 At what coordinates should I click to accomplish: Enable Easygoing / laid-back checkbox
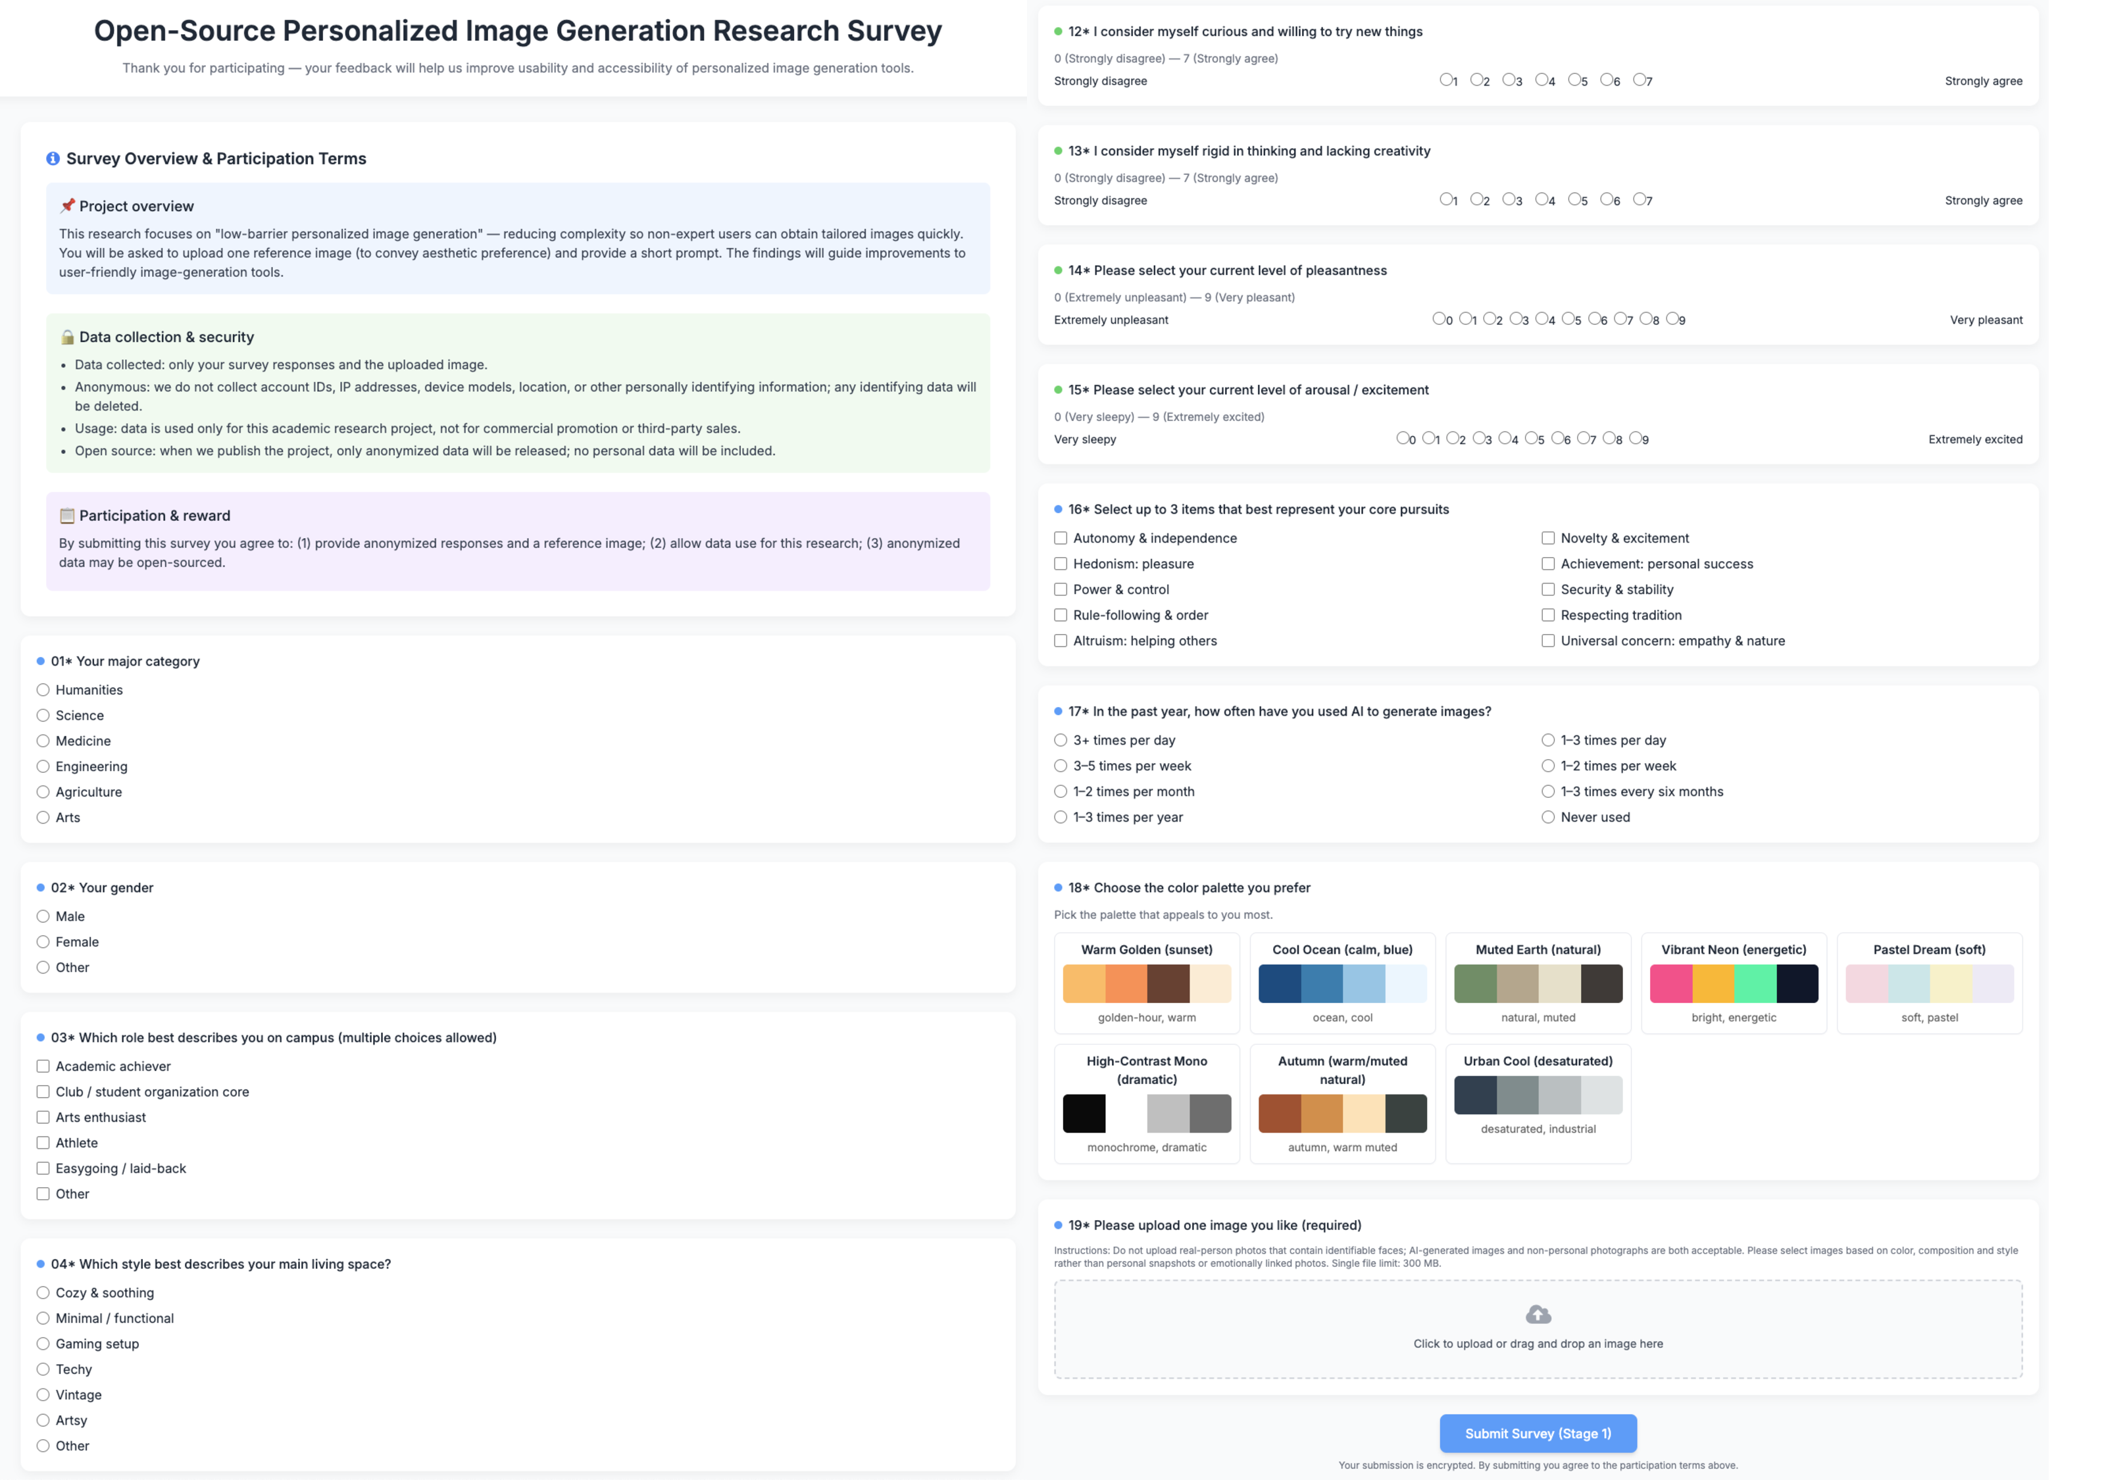(x=43, y=1168)
